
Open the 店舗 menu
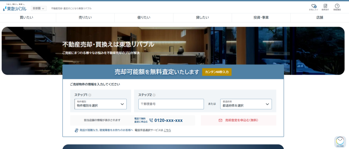tap(320, 18)
